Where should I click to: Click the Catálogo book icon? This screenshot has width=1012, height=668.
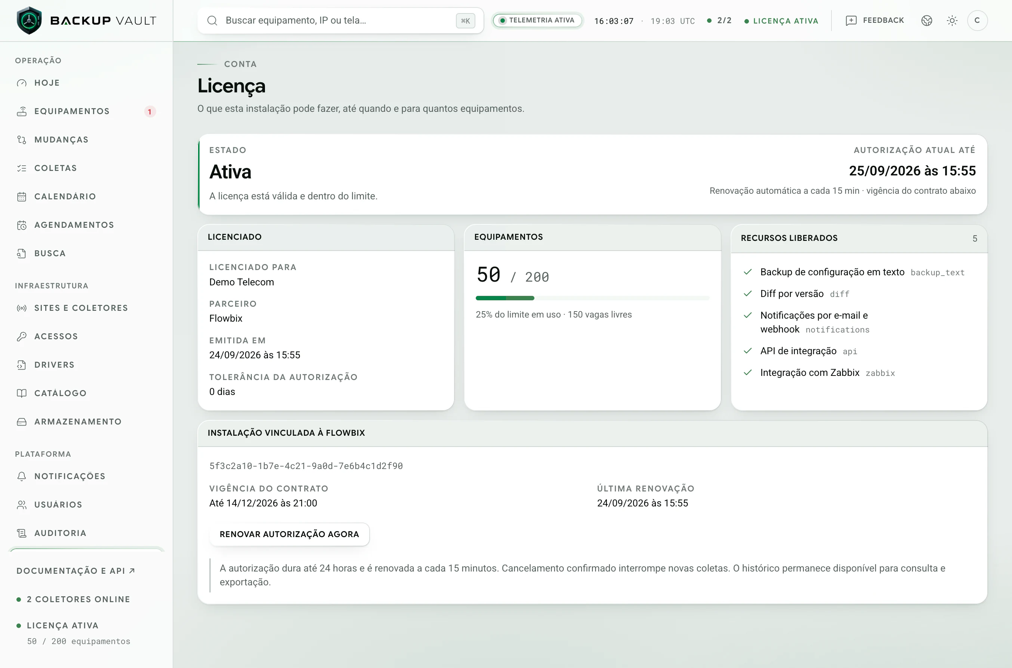[22, 393]
